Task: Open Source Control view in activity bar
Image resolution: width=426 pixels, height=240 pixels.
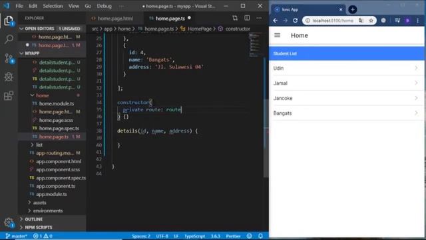Action: [9, 58]
